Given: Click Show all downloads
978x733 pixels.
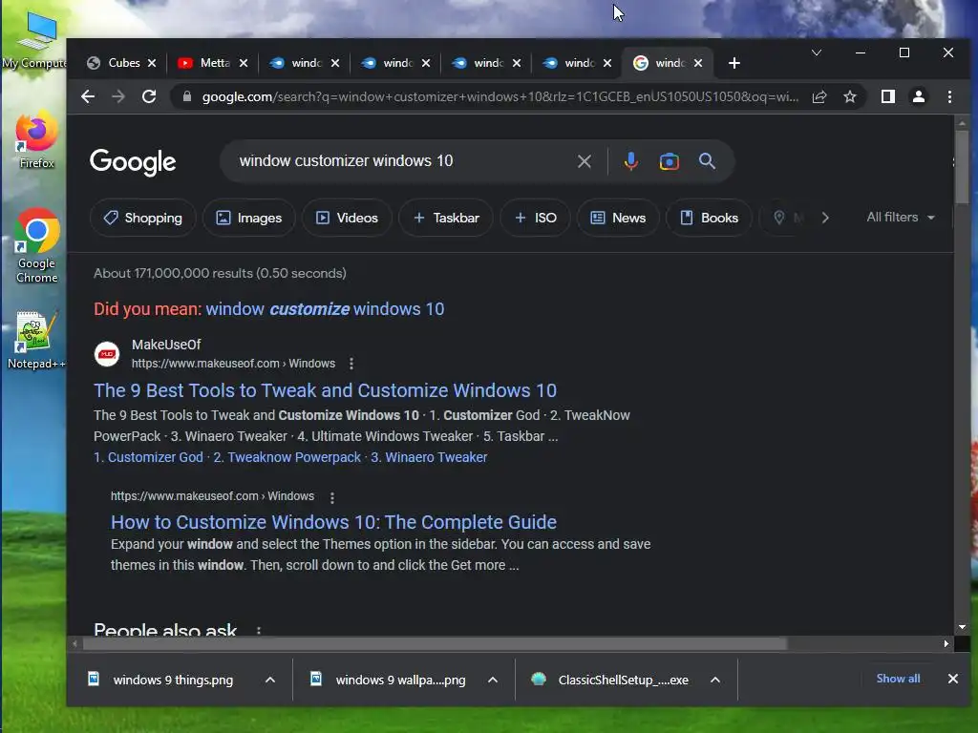Looking at the screenshot, I should 898,679.
